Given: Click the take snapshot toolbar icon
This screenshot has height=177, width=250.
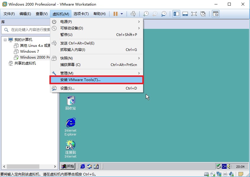Looking at the screenshot, I should (146, 14).
